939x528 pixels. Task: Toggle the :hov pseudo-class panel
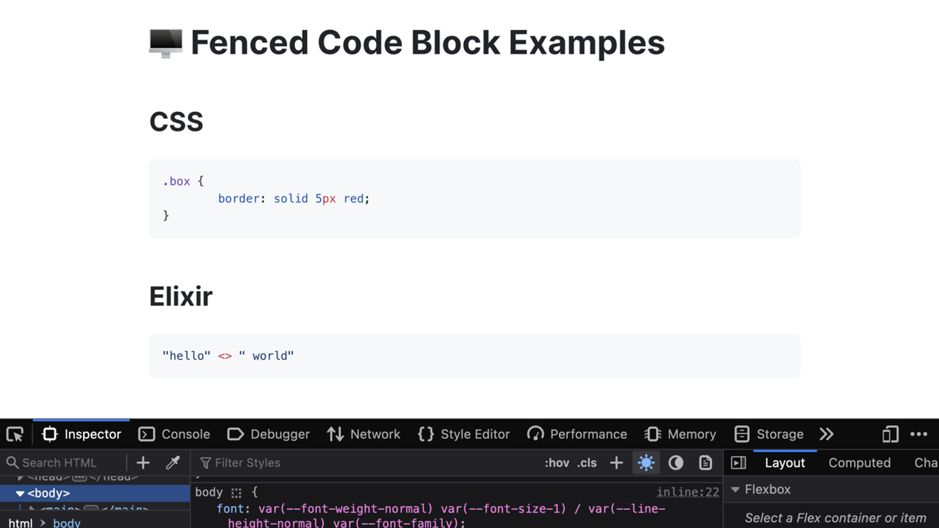(x=557, y=463)
